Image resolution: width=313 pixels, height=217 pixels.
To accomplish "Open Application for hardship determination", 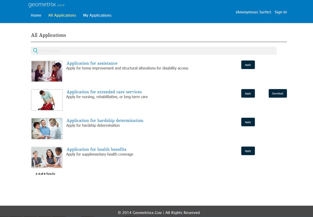I will click(105, 120).
